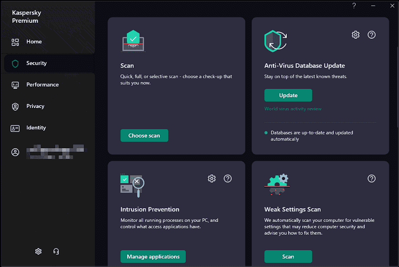The image size is (399, 267).
Task: Click the Identity card icon
Action: click(x=15, y=128)
